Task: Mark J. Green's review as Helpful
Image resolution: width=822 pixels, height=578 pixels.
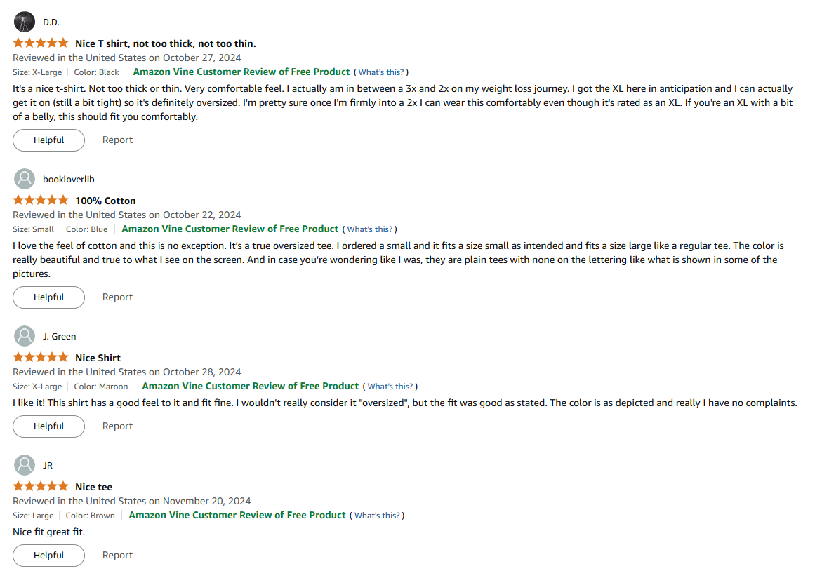Action: tap(48, 426)
